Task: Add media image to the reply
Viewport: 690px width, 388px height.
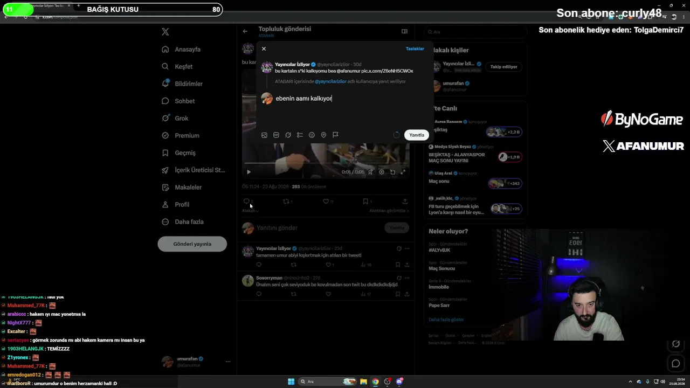Action: pos(264,135)
